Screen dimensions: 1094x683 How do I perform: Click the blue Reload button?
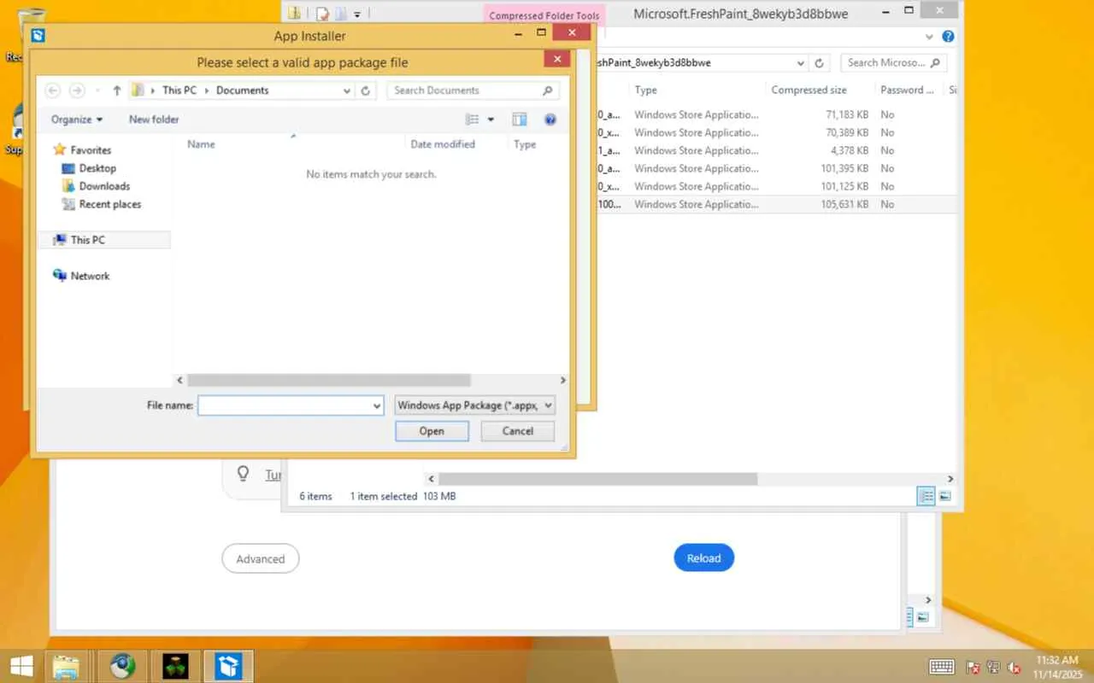coord(703,558)
